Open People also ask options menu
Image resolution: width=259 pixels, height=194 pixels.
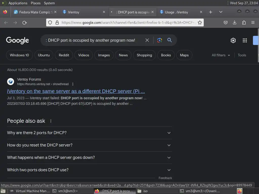[x=51, y=121]
